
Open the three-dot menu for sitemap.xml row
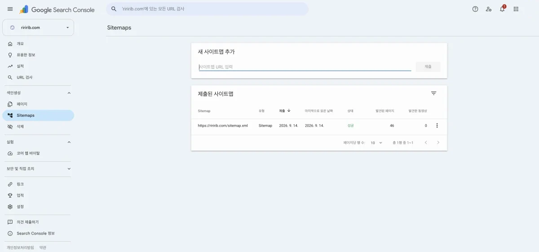pyautogui.click(x=437, y=126)
